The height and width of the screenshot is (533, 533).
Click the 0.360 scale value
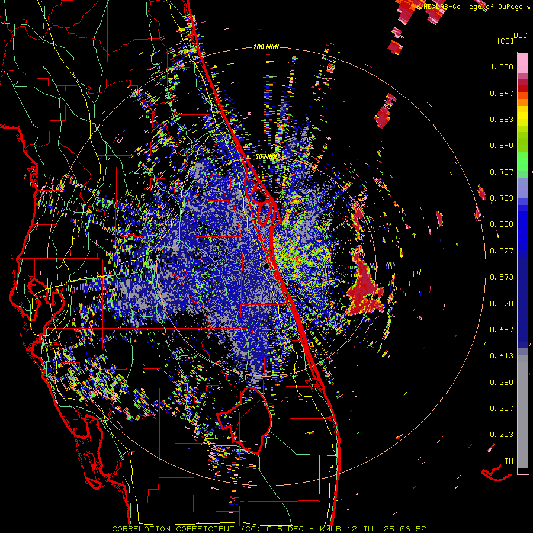point(502,383)
